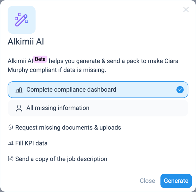
Task: Click the Alkimii AI dialog heading
Action: [x=26, y=42]
